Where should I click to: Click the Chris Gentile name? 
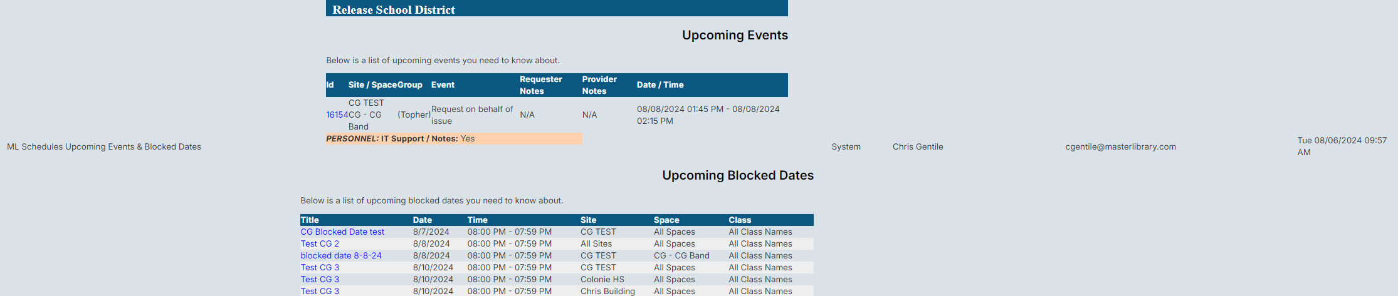918,146
